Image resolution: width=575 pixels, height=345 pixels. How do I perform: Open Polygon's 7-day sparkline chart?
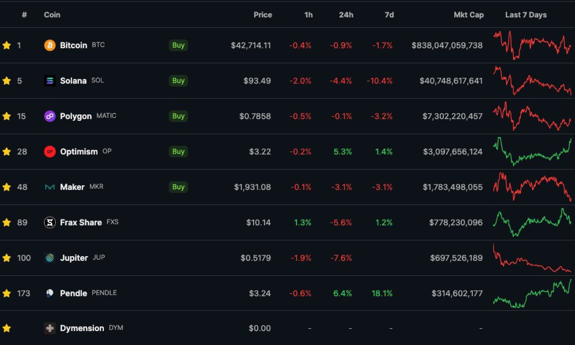click(x=532, y=116)
